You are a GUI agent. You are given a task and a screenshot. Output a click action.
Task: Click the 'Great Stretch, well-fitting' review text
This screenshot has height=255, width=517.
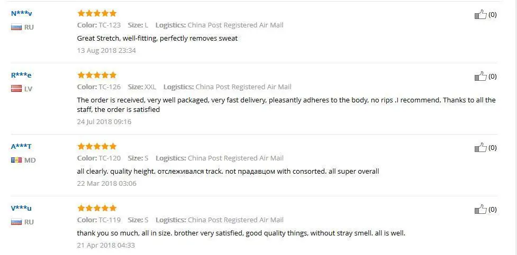(157, 38)
